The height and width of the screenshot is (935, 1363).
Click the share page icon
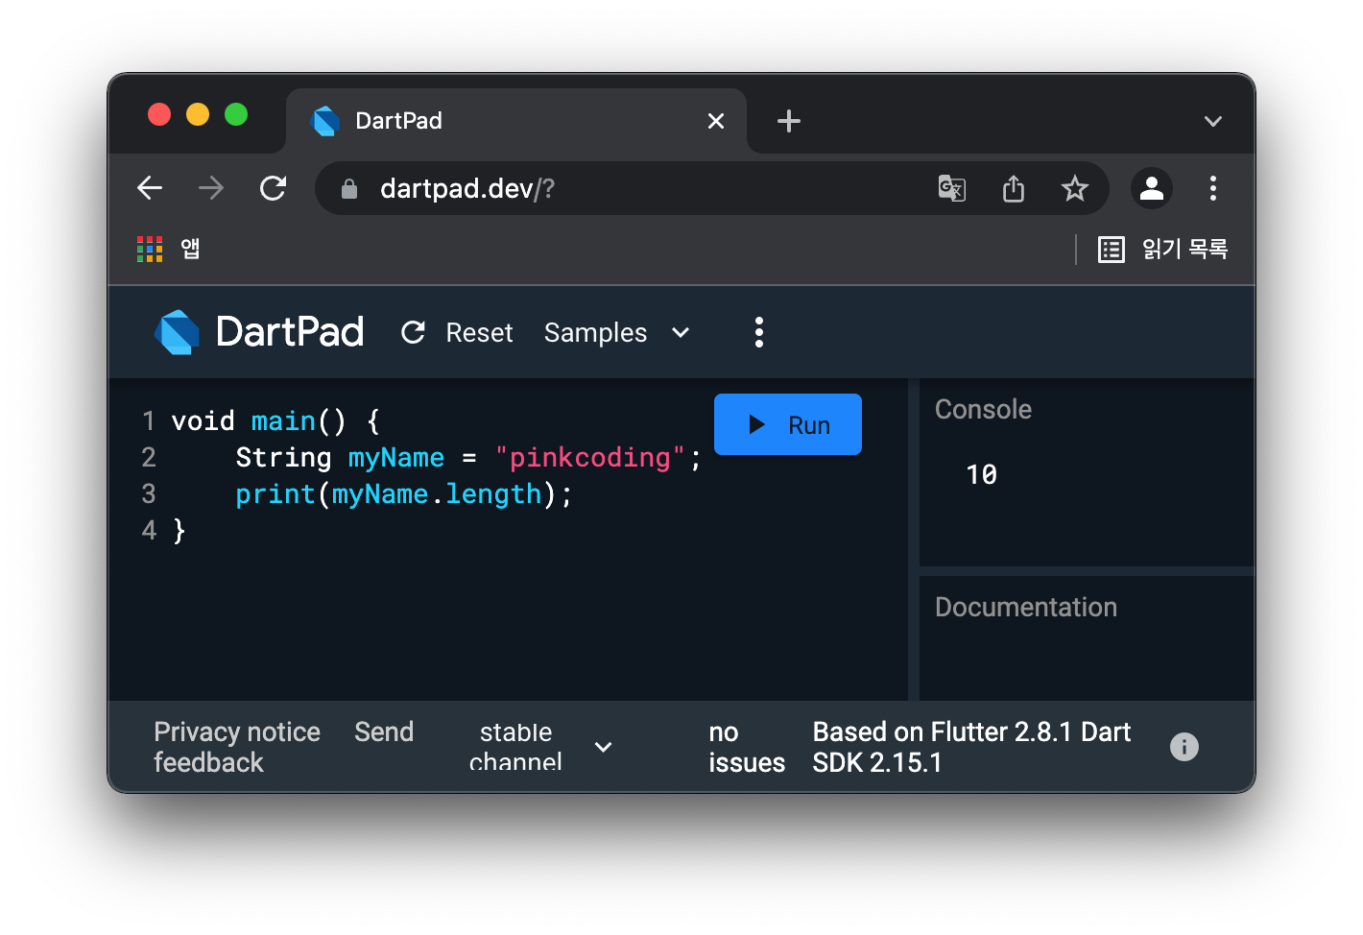pos(1014,188)
